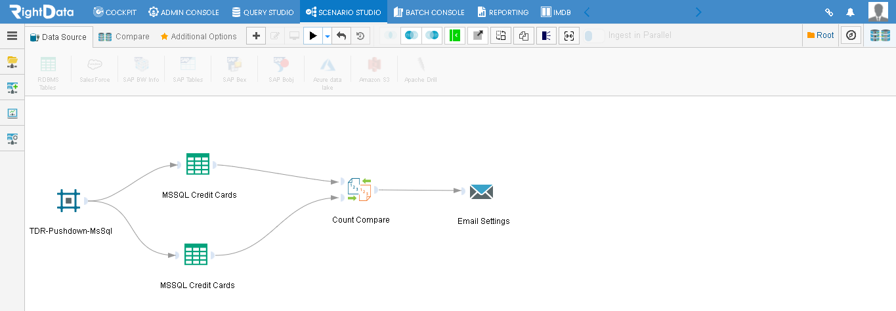
Task: Select the upper MSSQL Credit Cards table node
Action: point(198,164)
